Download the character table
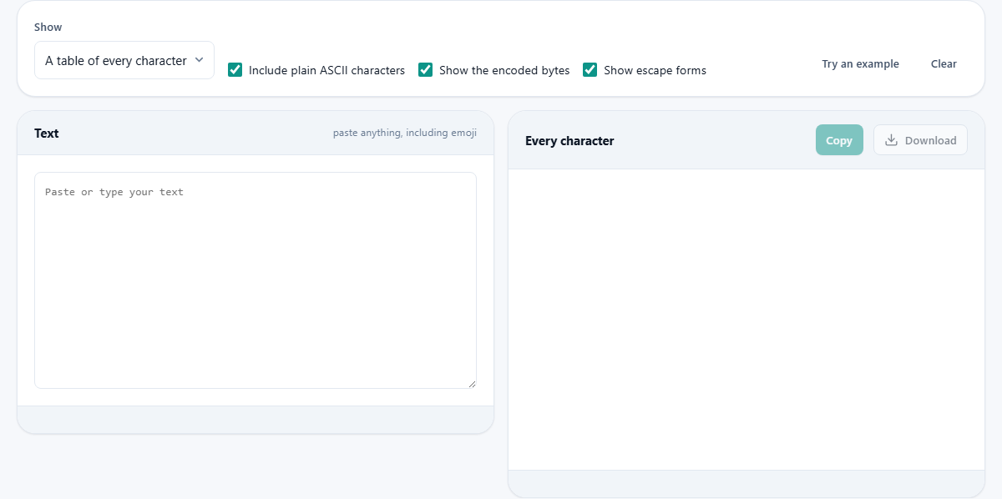This screenshot has width=1002, height=499. 920,140
